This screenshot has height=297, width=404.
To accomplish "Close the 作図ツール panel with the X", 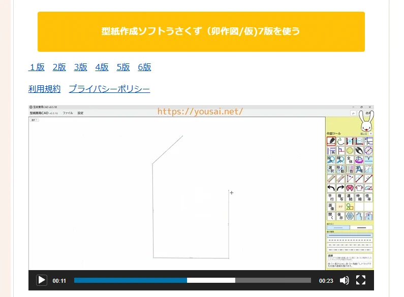I will (371, 134).
